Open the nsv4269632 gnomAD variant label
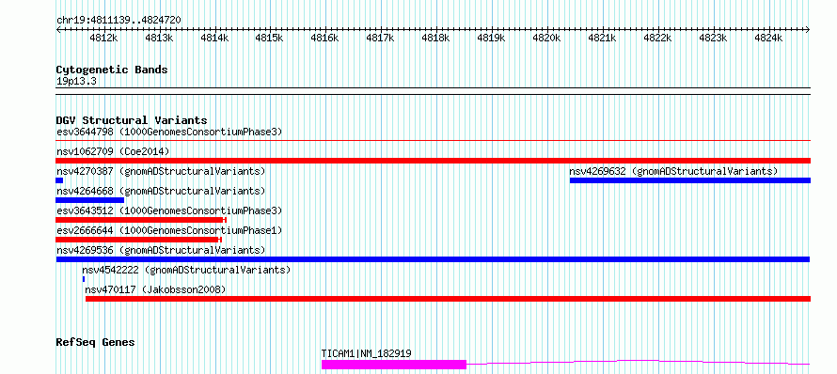 (x=673, y=171)
